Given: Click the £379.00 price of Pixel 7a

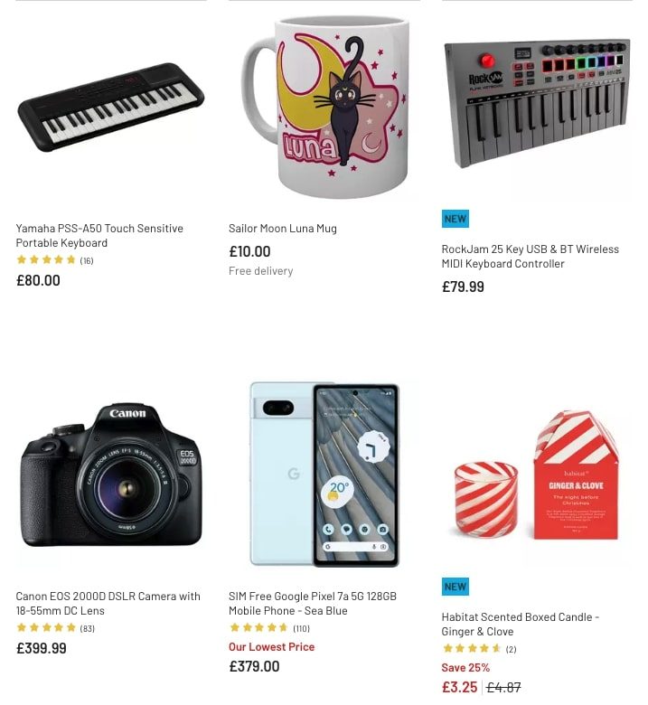Looking at the screenshot, I should tap(254, 666).
